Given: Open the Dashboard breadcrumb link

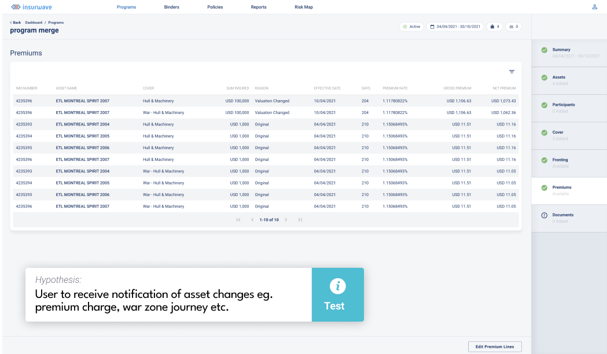Looking at the screenshot, I should [34, 22].
